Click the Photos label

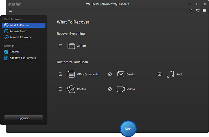[81, 89]
